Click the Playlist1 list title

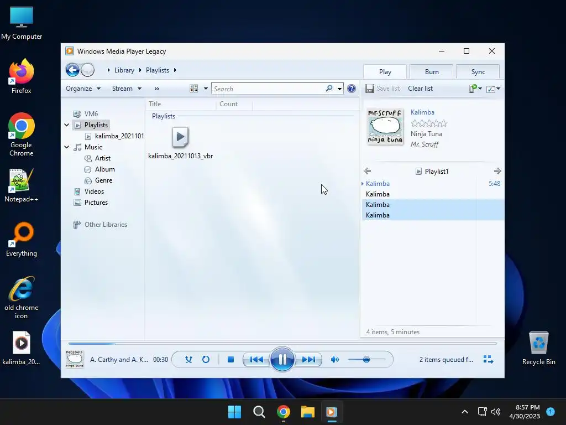point(437,172)
